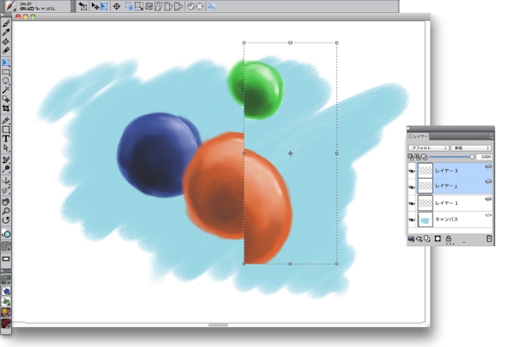The width and height of the screenshot is (520, 347).
Task: Click the delete layer trash icon
Action: tap(489, 238)
